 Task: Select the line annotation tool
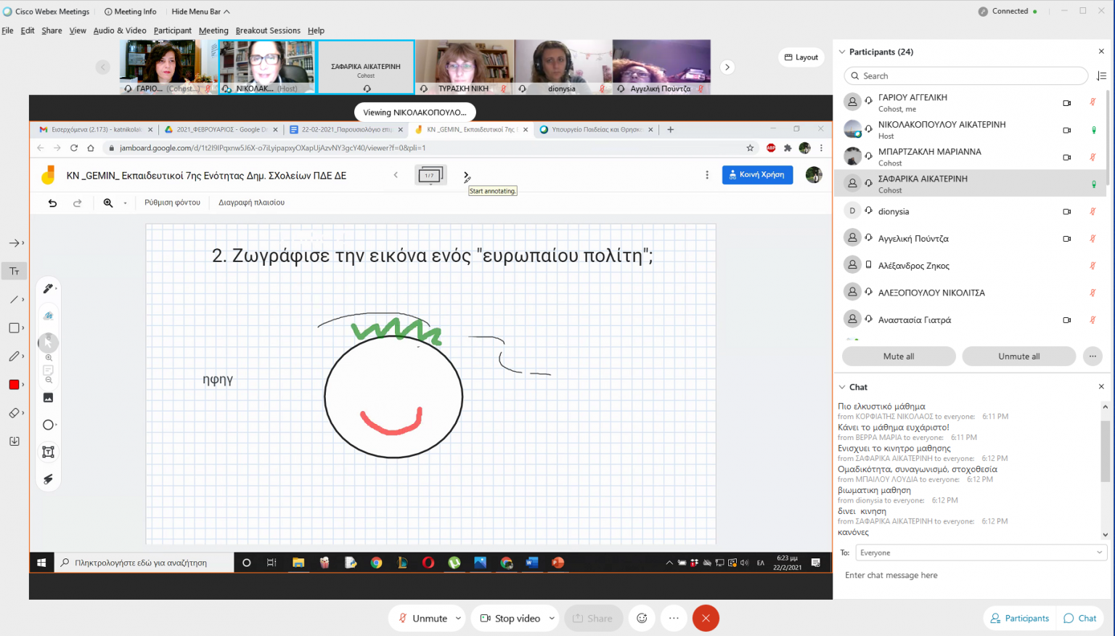(x=14, y=299)
